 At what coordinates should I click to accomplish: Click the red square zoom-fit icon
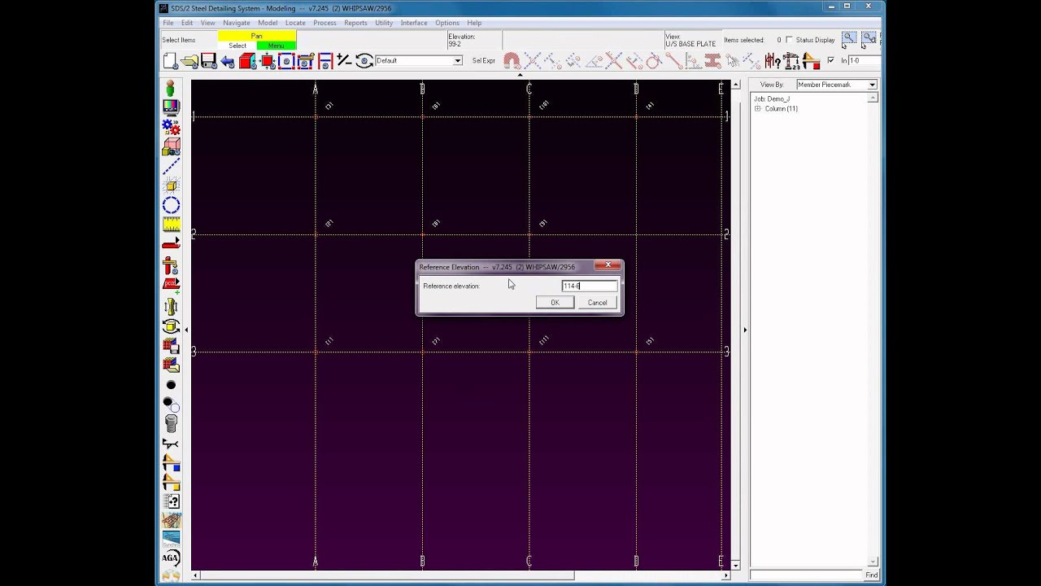[268, 61]
